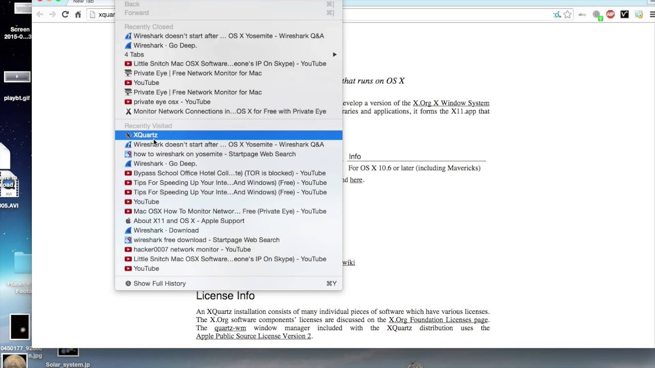Screen dimensions: 655x368
Task: Click the browser forward arrow
Action: click(52, 14)
